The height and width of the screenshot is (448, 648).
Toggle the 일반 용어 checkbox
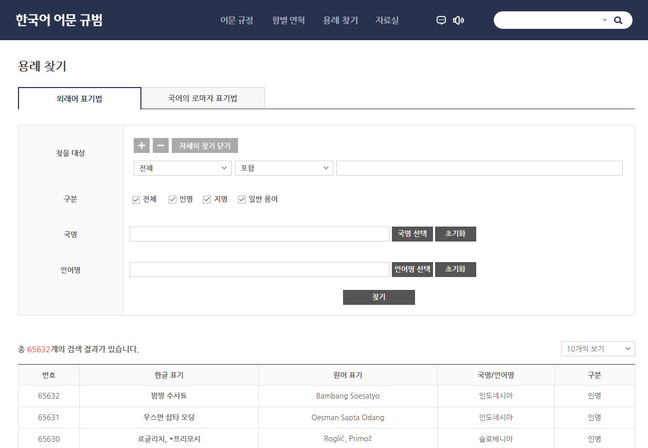pos(242,200)
